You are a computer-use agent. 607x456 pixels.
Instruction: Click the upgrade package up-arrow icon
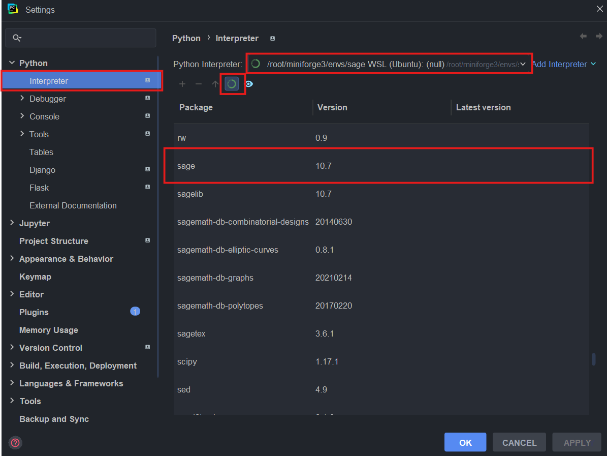coord(215,84)
